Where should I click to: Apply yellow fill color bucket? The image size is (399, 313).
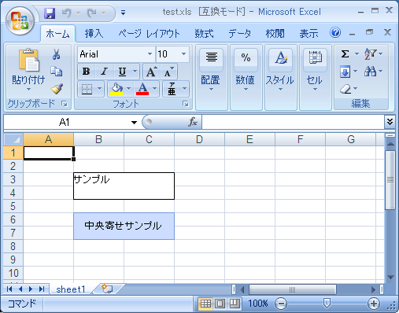click(116, 89)
